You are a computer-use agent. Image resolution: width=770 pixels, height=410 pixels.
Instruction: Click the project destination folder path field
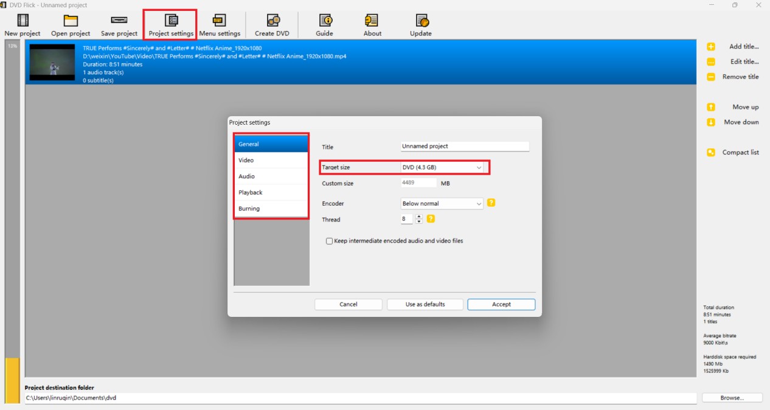click(x=360, y=398)
